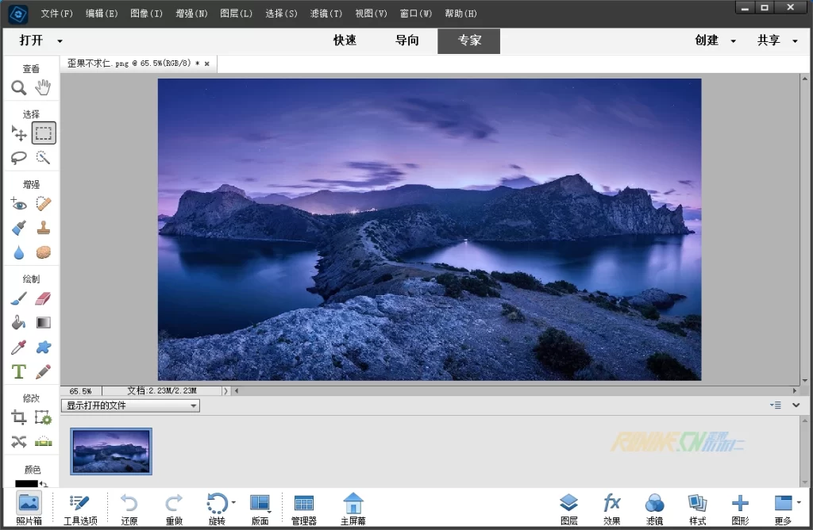
Task: Select the Clone Stamp tool
Action: 44,228
